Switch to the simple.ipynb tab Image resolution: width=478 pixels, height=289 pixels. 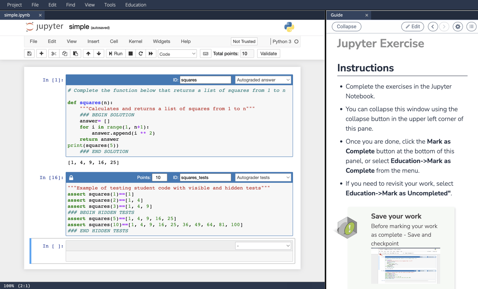click(17, 14)
